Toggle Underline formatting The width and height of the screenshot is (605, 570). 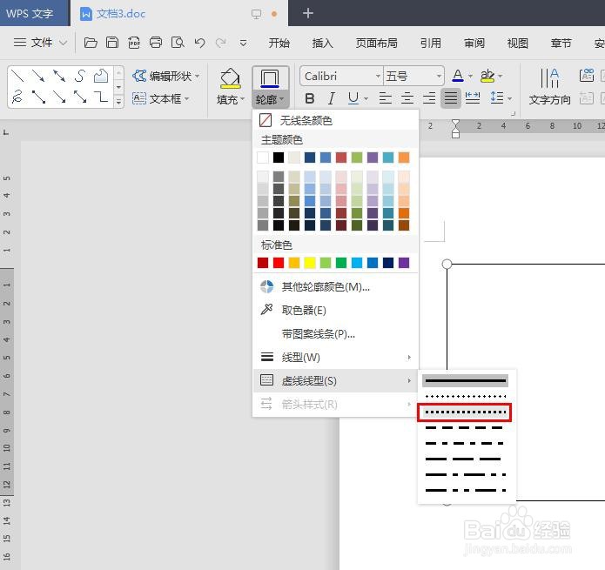pos(353,98)
